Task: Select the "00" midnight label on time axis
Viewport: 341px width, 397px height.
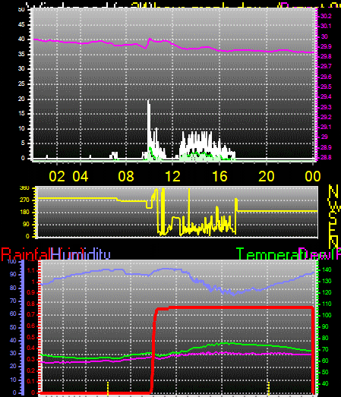Action: [313, 176]
